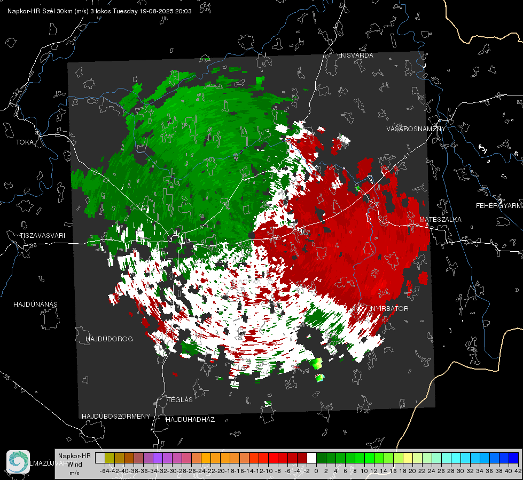Click the FEHÉRGYARMAT town label
This screenshot has width=523, height=480.
(499, 205)
